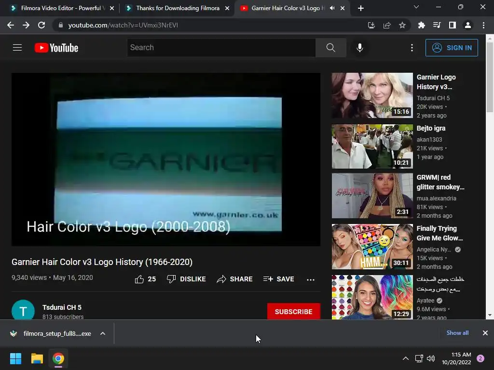Open the Tsdurai CH 5 channel name link
The height and width of the screenshot is (370, 494).
point(62,307)
